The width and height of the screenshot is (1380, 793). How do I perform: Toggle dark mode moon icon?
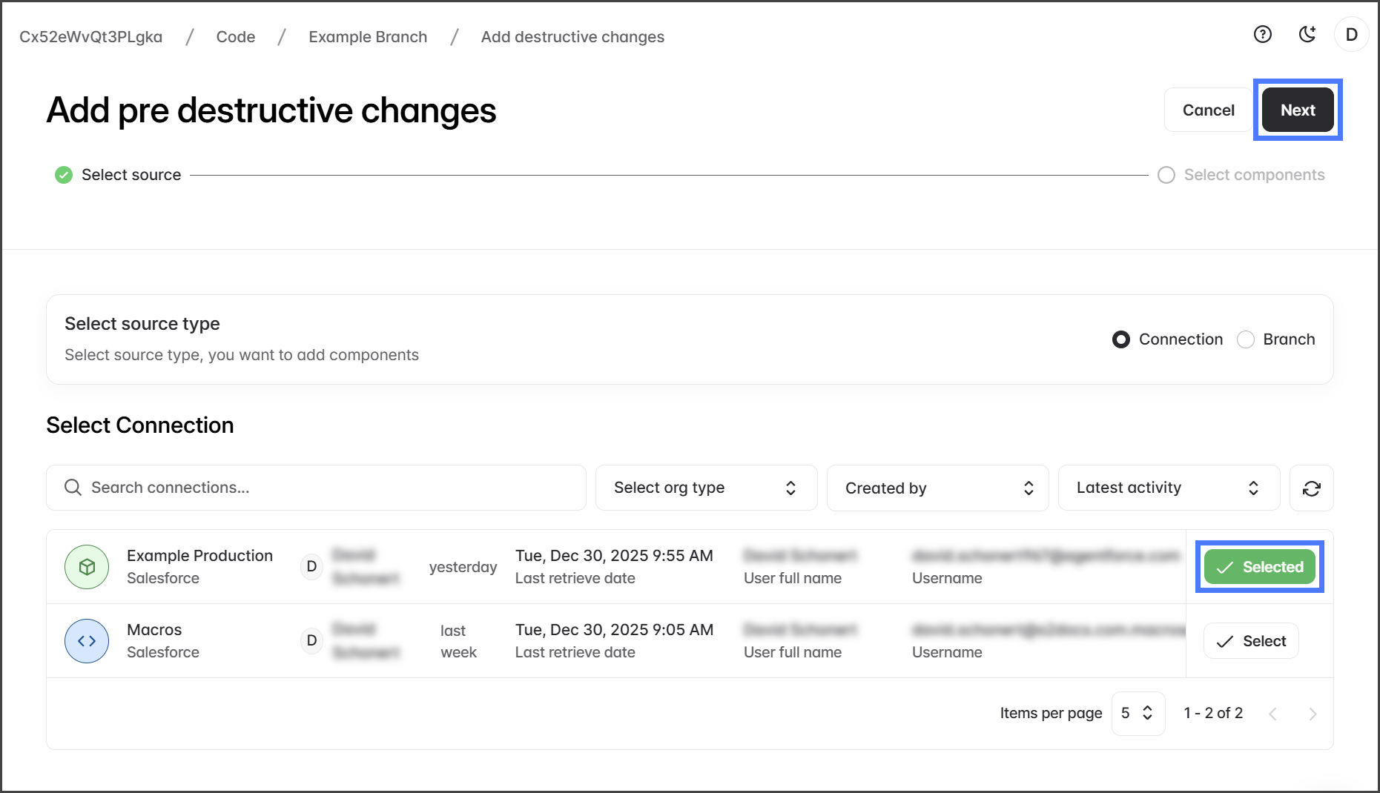click(1307, 35)
